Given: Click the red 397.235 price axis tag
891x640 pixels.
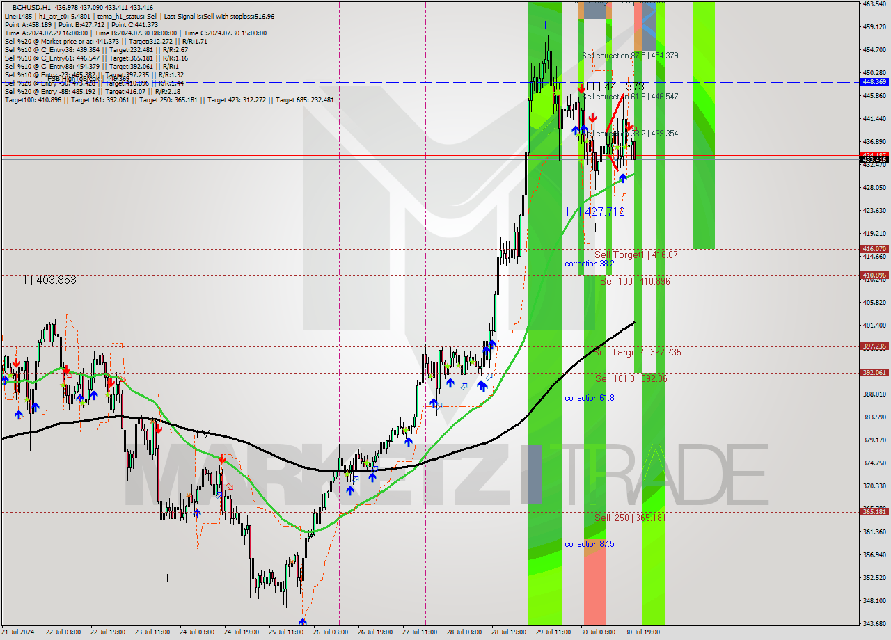Looking at the screenshot, I should pyautogui.click(x=874, y=346).
